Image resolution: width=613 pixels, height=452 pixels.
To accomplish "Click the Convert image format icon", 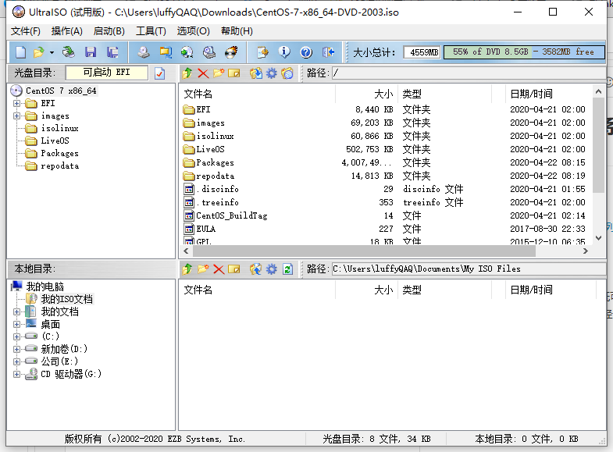I will click(x=187, y=52).
